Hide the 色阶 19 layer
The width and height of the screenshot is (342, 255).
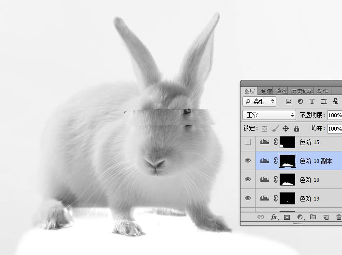pyautogui.click(x=248, y=198)
